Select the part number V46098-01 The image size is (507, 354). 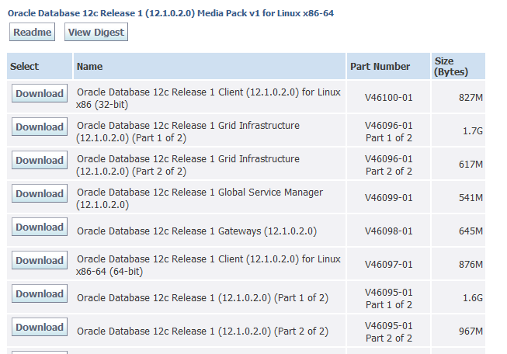[389, 231]
